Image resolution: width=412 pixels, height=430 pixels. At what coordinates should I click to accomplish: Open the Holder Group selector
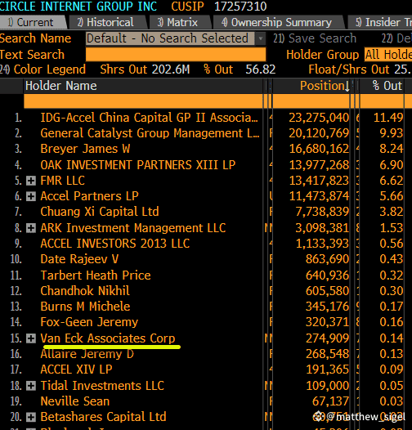click(x=387, y=54)
